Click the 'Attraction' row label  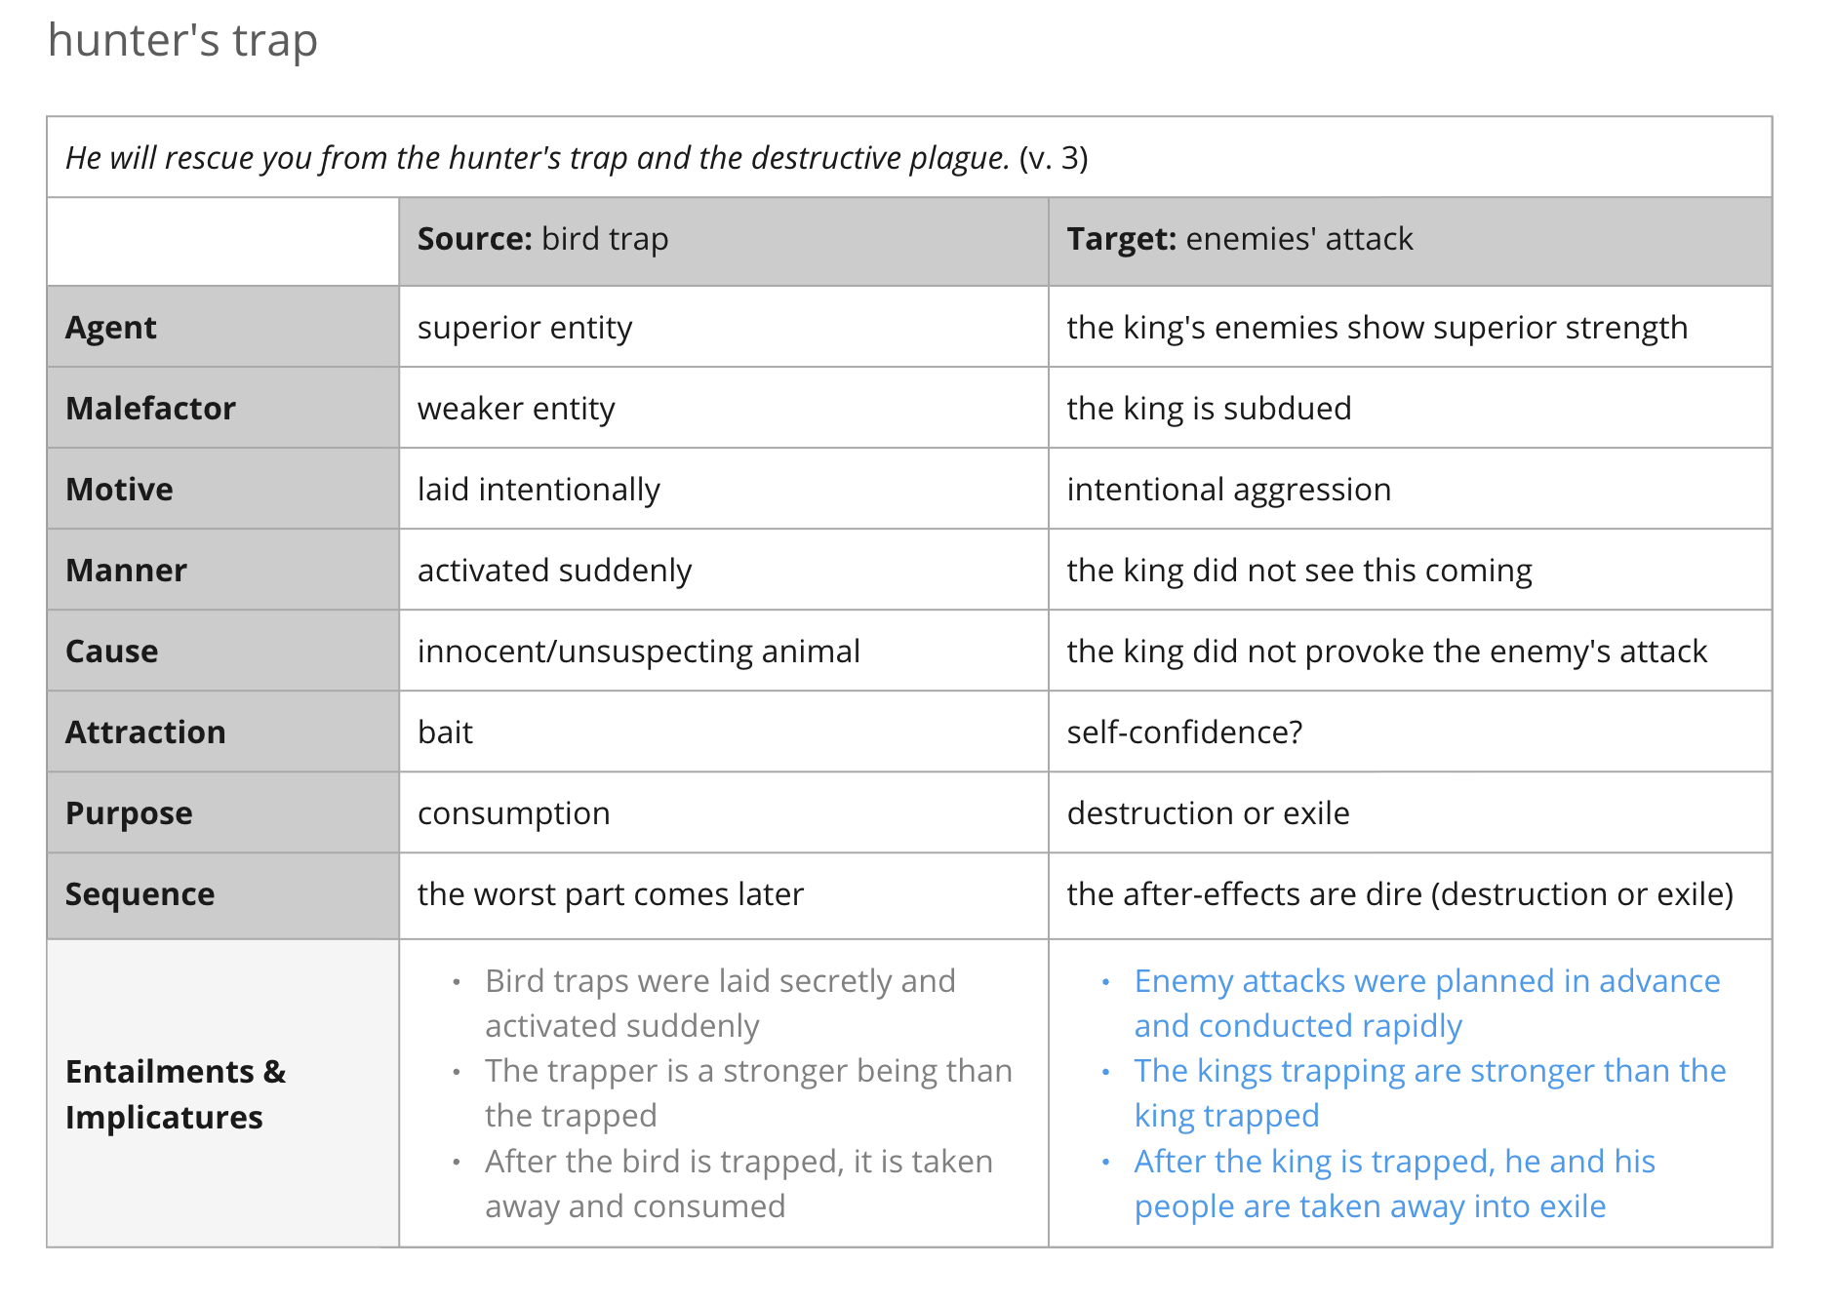point(145,732)
